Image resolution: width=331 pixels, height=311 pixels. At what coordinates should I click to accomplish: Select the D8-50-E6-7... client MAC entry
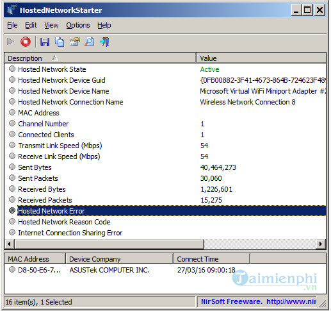[40, 270]
